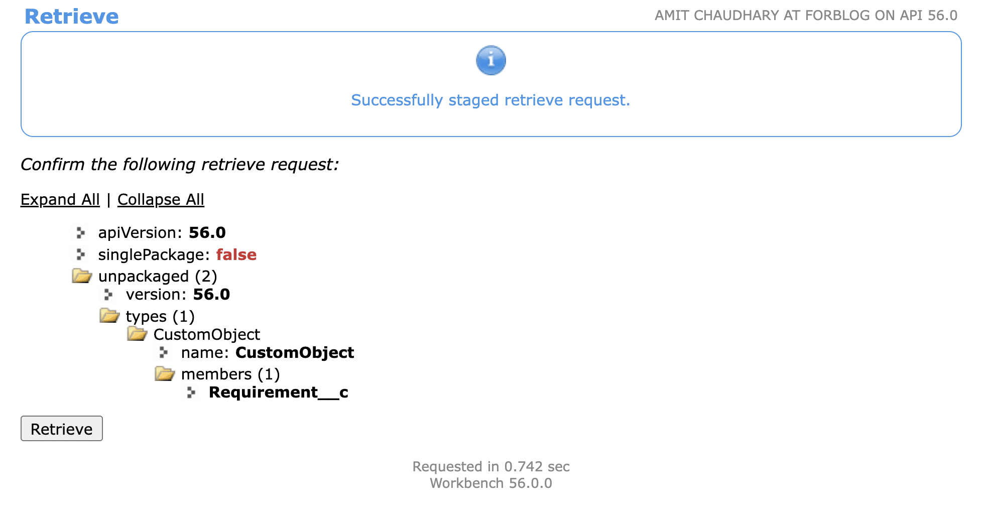The image size is (982, 521).
Task: Select the Requirement__c member in the tree
Action: tap(278, 392)
